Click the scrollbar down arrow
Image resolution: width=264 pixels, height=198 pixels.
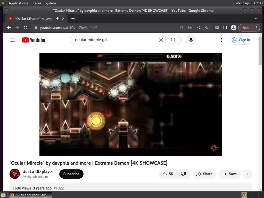pyautogui.click(x=260, y=189)
